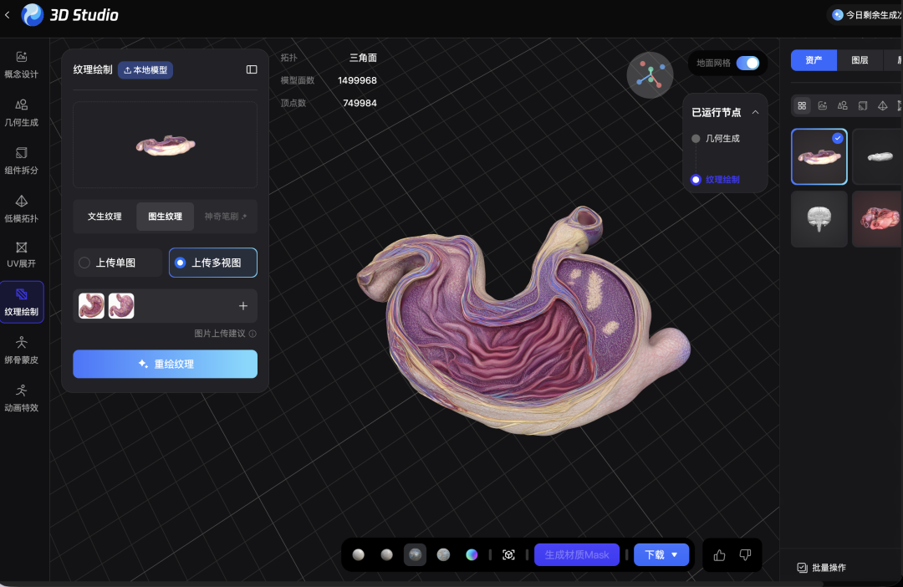Add another view image with plus icon
The width and height of the screenshot is (903, 587).
pyautogui.click(x=243, y=306)
